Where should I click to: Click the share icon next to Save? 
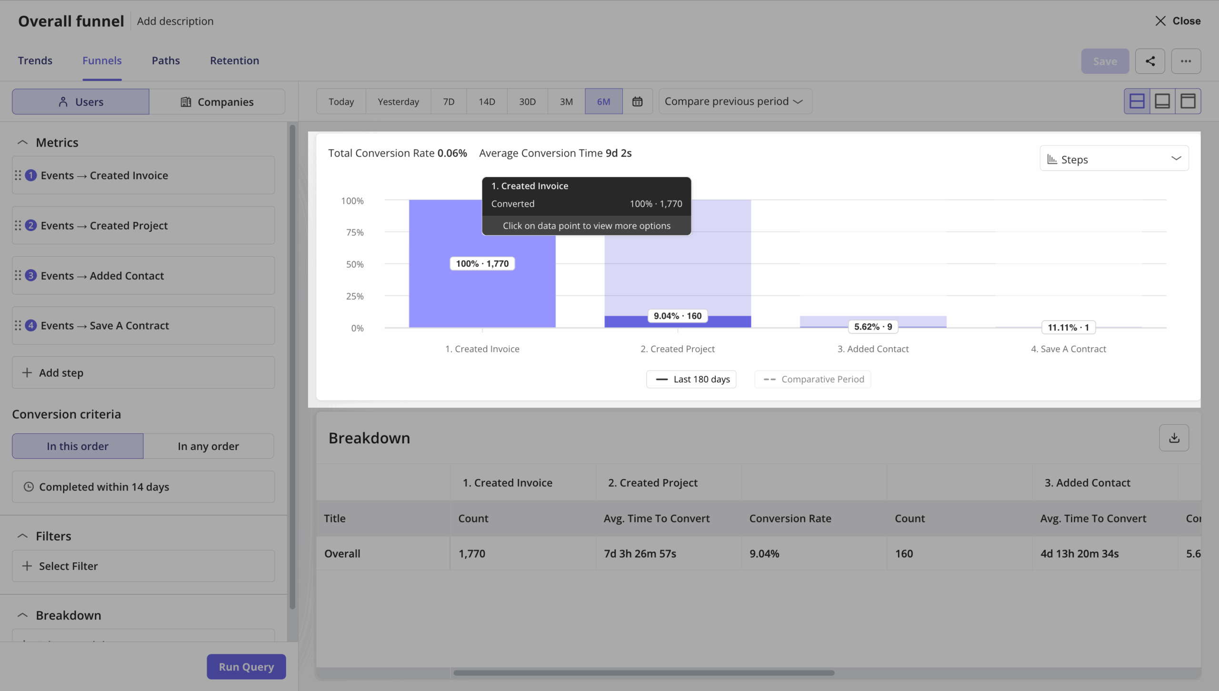(1150, 61)
